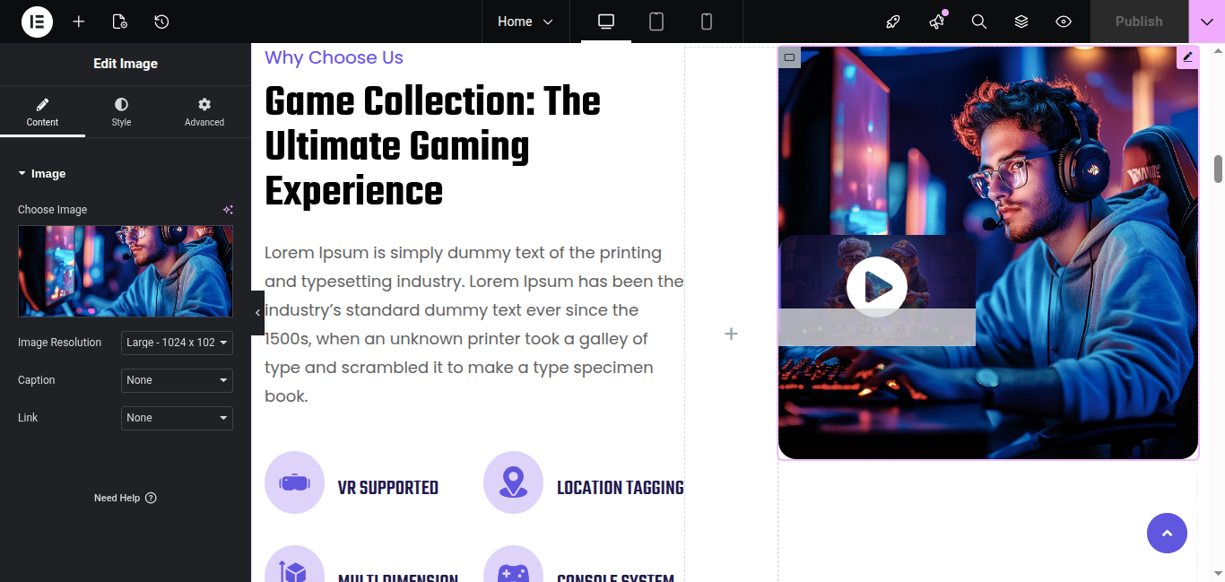1225x582 pixels.
Task: Switch to Tablet responsive view
Action: tap(656, 22)
